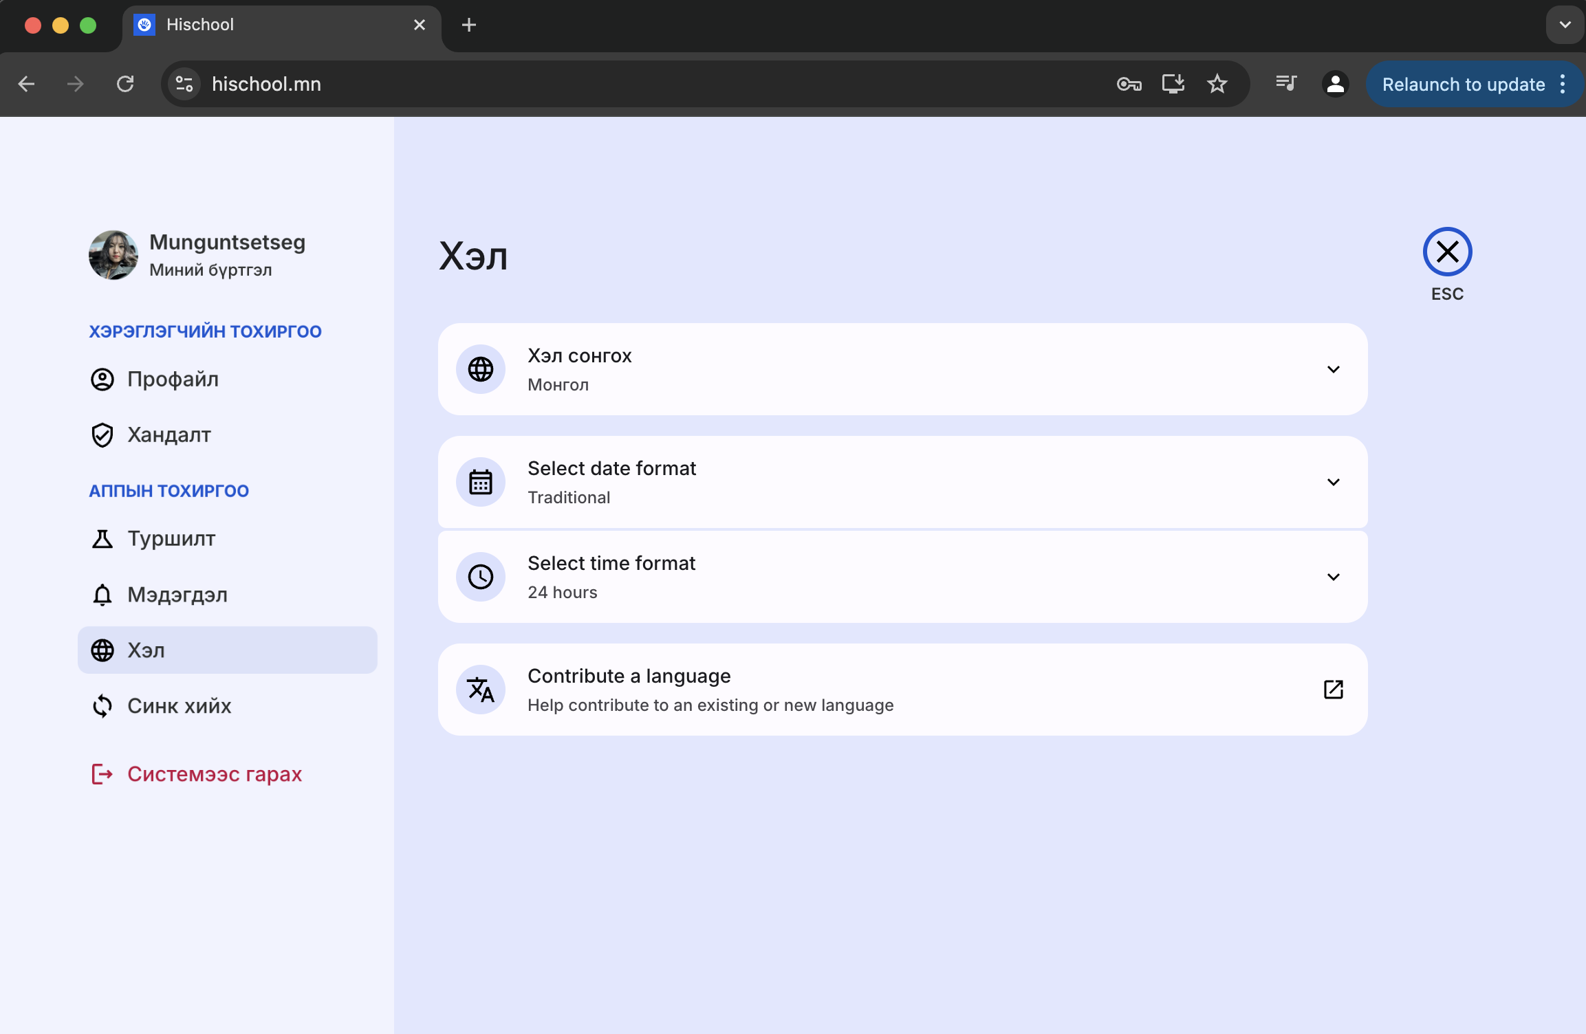1586x1034 pixels.
Task: Open Миний бүртгэл account link
Action: (x=209, y=269)
